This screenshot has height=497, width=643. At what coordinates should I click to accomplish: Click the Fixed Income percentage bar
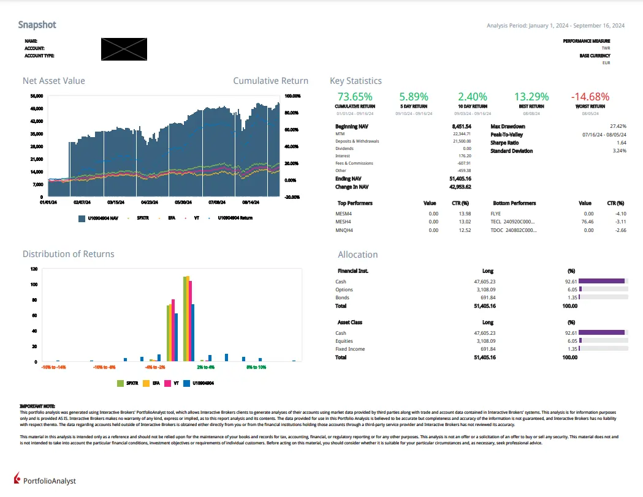[603, 349]
